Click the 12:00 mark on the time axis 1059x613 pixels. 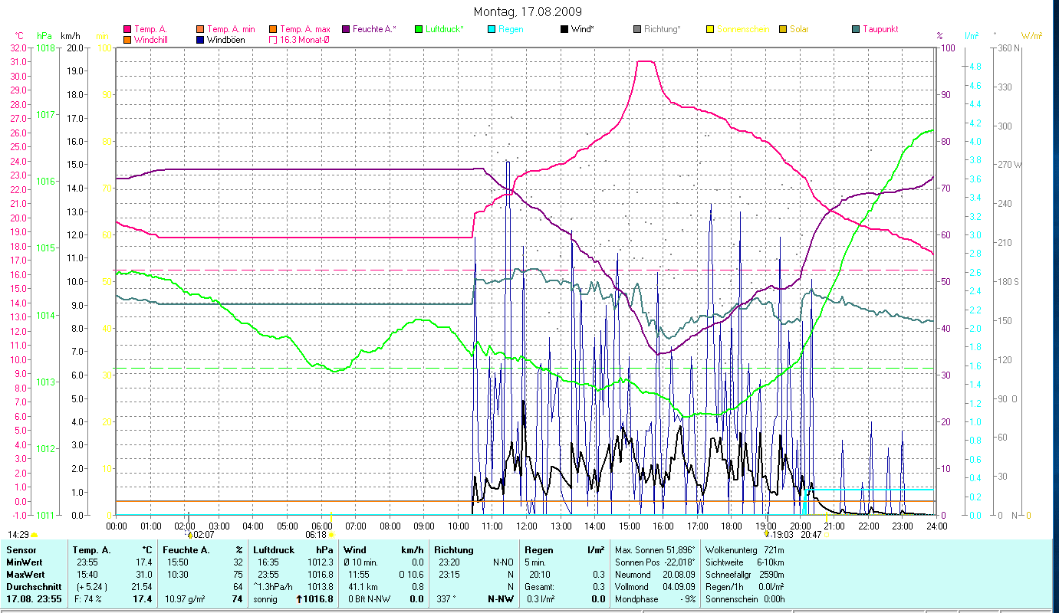click(x=527, y=526)
